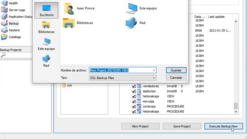Image resolution: width=247 pixels, height=139 pixels.
Task: Click the historialcaja procedure icon
Action: click(139, 111)
